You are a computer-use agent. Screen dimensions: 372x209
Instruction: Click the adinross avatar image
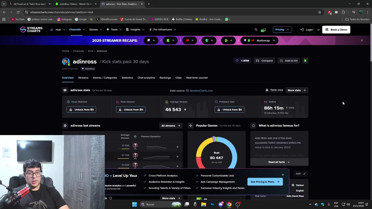pyautogui.click(x=66, y=62)
